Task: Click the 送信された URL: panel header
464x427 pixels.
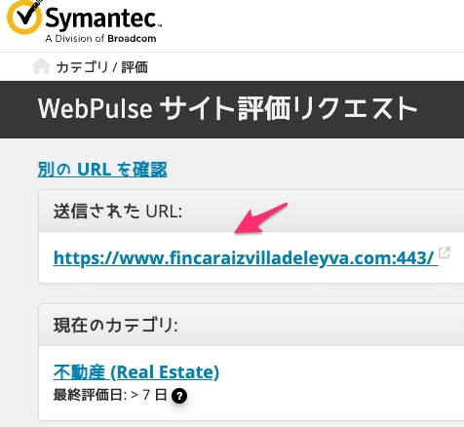Action: [251, 211]
